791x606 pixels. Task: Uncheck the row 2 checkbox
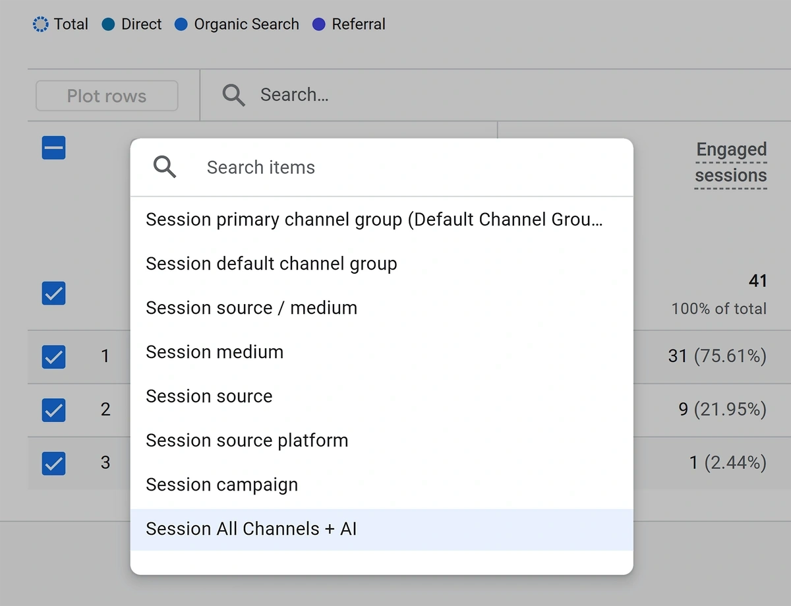point(53,409)
